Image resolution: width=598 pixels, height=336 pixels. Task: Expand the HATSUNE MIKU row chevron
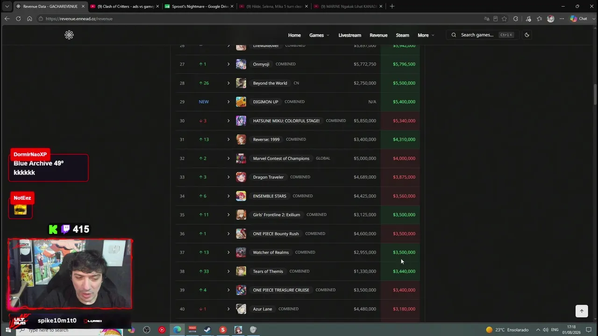point(228,121)
